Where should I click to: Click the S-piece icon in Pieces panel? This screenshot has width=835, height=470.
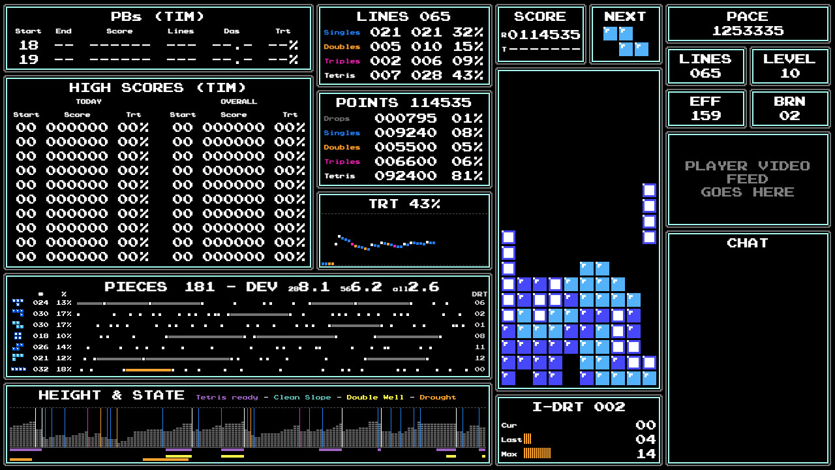click(x=18, y=347)
